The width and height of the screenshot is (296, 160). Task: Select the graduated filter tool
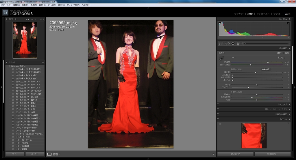[238, 43]
